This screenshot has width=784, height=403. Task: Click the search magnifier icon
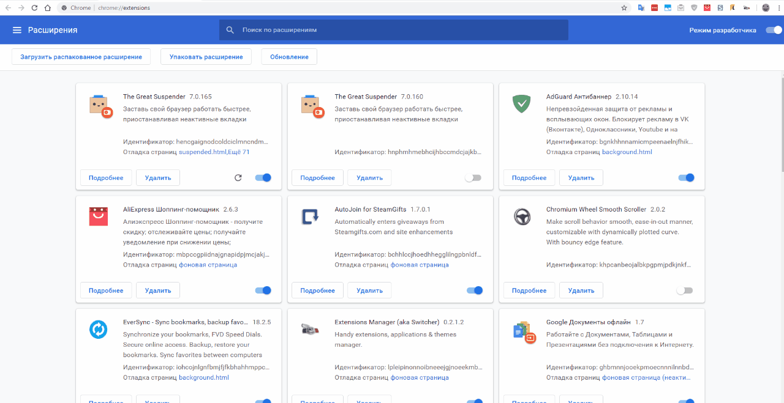click(x=230, y=30)
